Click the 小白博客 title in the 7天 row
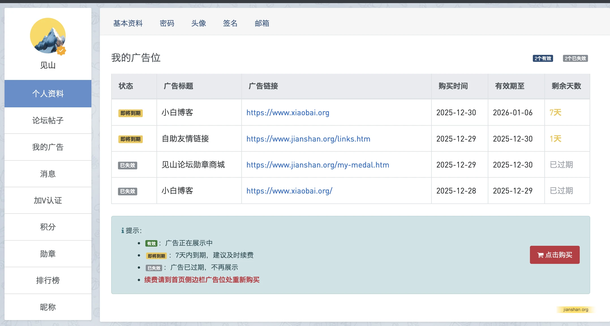Viewport: 610px width, 326px height. coord(177,112)
